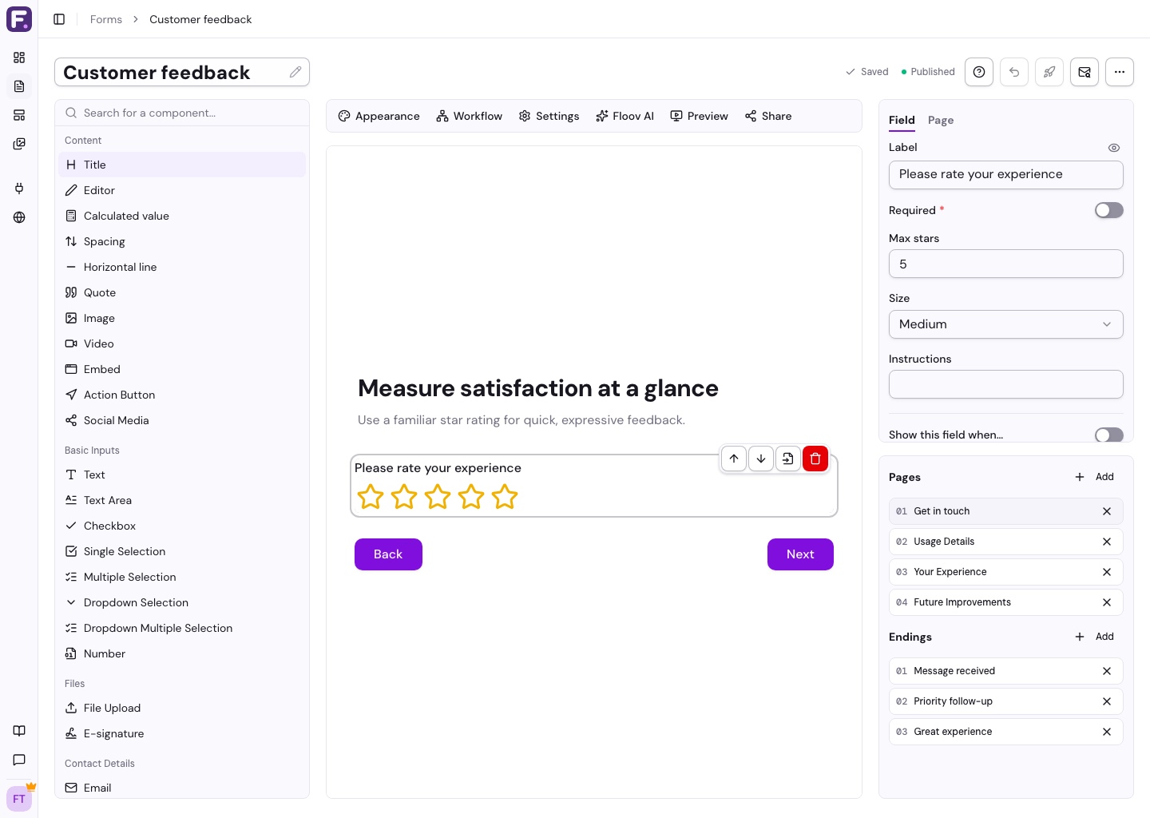Screen dimensions: 1150x818
Task: Open the globe icon in left rail
Action: click(19, 217)
